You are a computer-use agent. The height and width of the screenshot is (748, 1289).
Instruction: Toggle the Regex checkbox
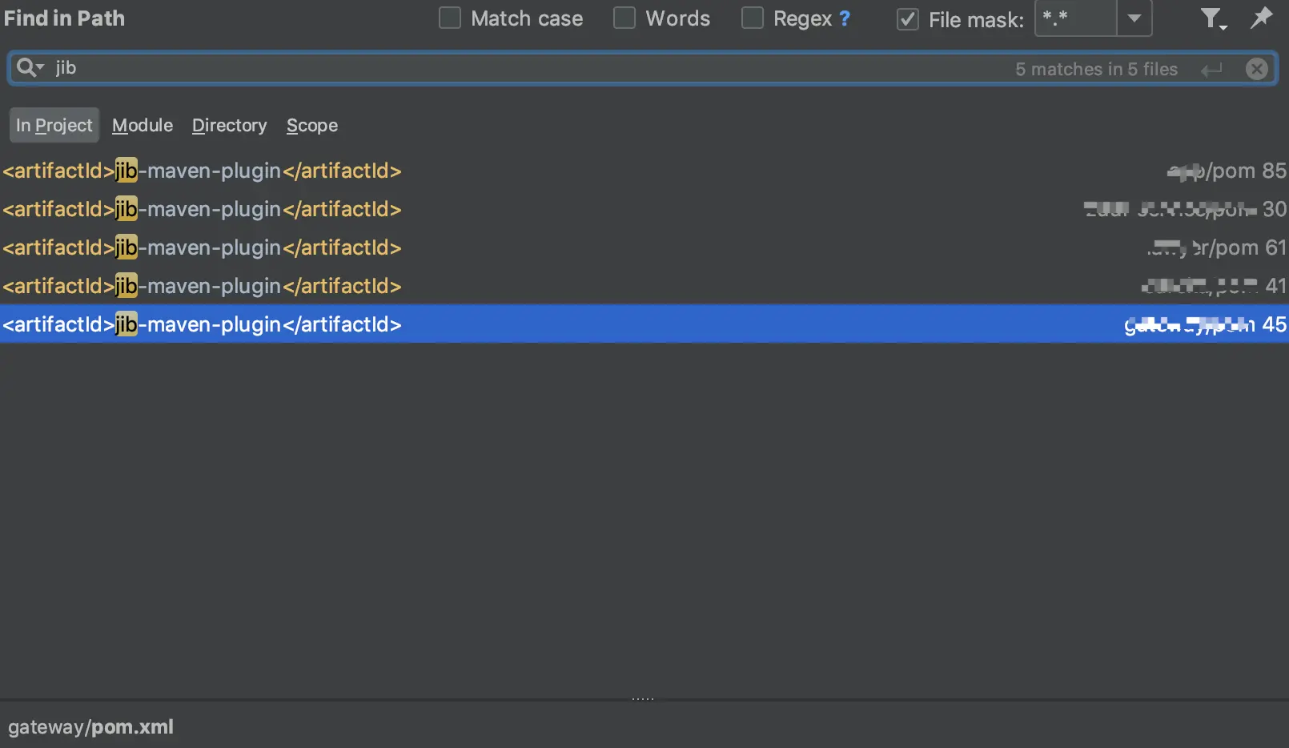[x=753, y=18]
